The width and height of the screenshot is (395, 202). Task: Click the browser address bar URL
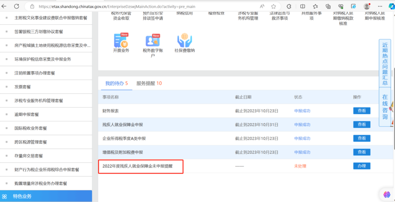pyautogui.click(x=138, y=6)
